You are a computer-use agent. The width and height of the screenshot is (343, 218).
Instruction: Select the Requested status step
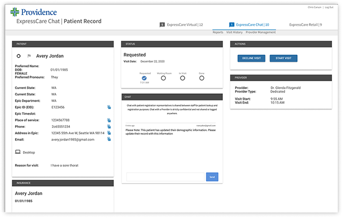[x=144, y=78]
